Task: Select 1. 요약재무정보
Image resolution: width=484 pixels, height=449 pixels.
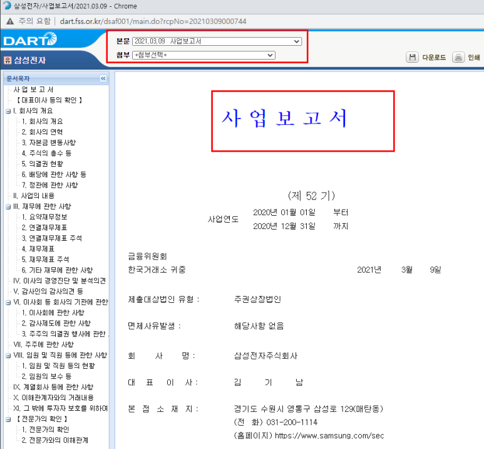Action: (x=44, y=217)
